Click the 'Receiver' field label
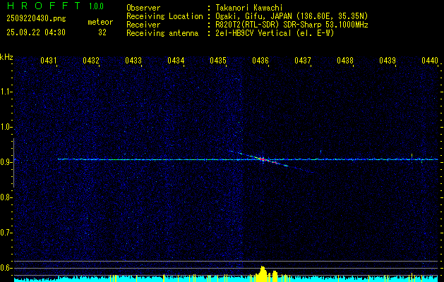 [143, 25]
